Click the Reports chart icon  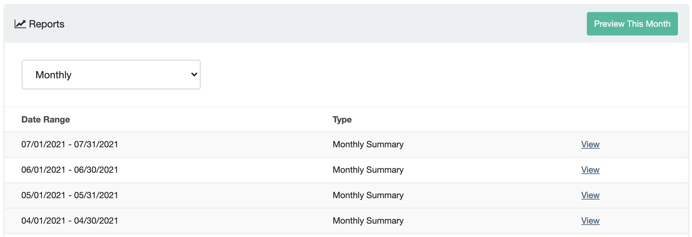click(20, 24)
